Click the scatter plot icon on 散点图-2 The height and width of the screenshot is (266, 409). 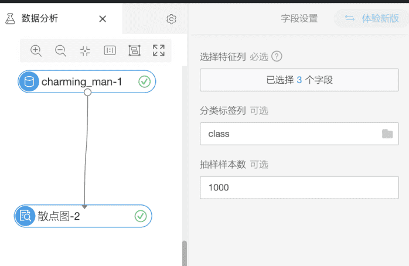[25, 216]
